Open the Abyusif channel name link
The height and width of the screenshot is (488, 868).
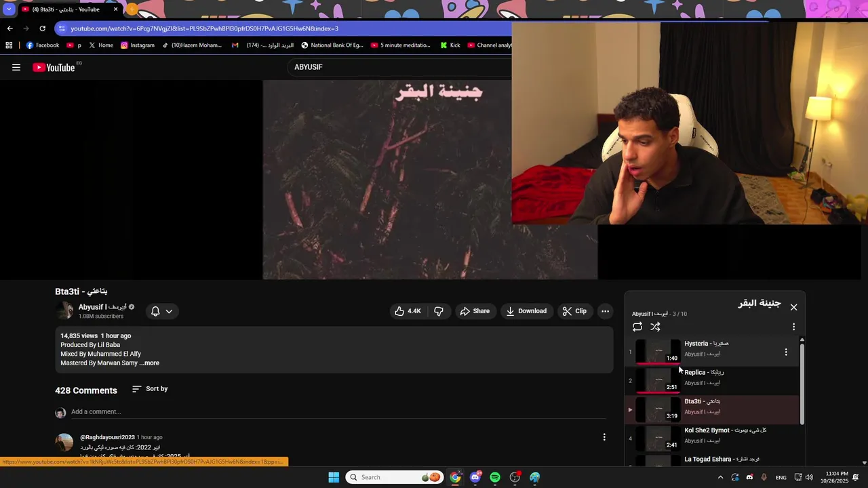pyautogui.click(x=102, y=307)
